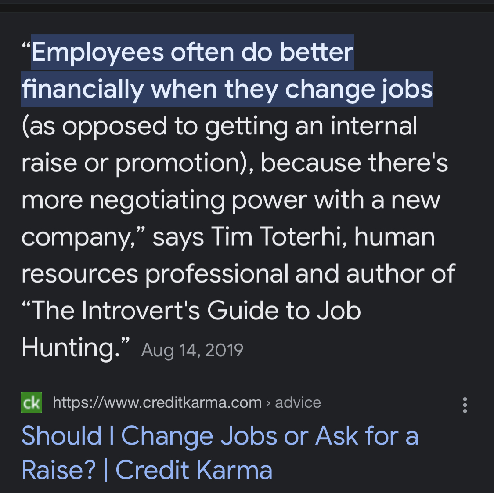
Task: Select the advice breadcrumb segment
Action: point(298,403)
